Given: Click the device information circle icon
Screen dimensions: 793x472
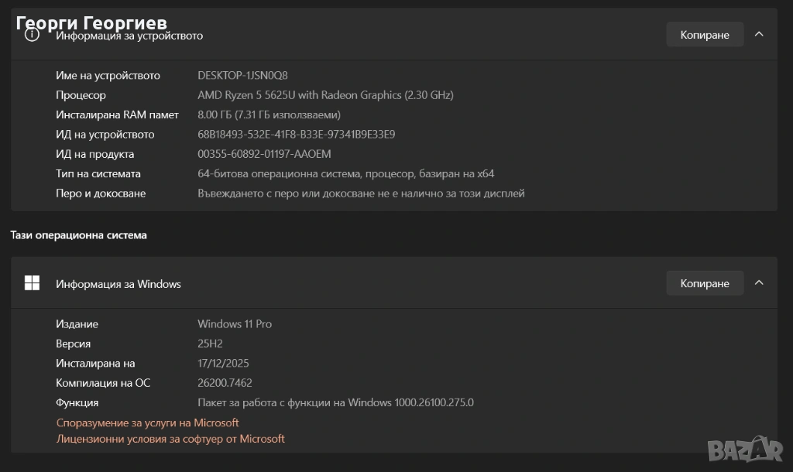Looking at the screenshot, I should pos(32,36).
